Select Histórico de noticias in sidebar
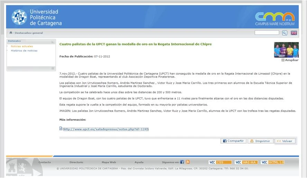The image size is (307, 178). pyautogui.click(x=24, y=51)
